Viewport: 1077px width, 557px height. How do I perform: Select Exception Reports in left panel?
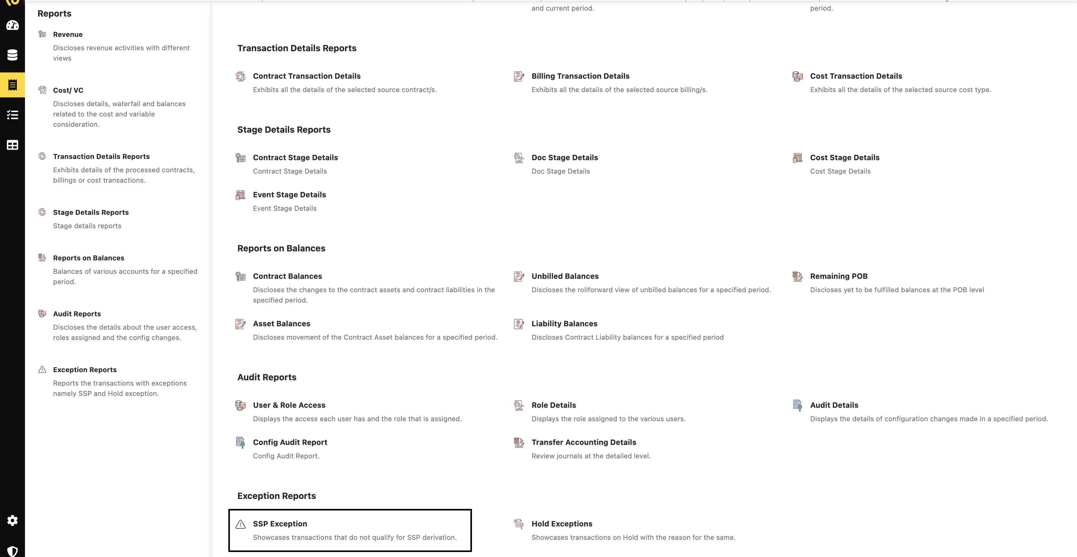pos(85,370)
